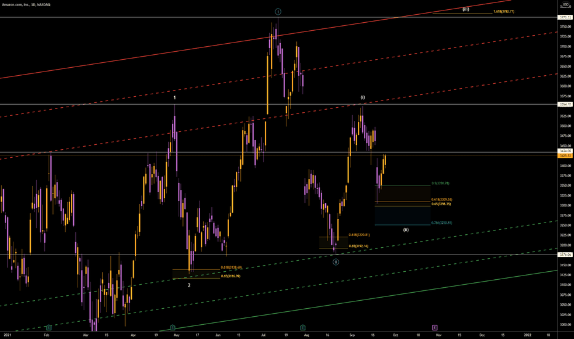Select the circled wave ii label at the August low
574x339 pixels.
pyautogui.click(x=336, y=262)
